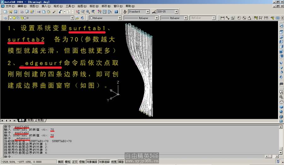The image size is (284, 165).
Task: Open the Help question mark icon
Action: coord(116,12)
